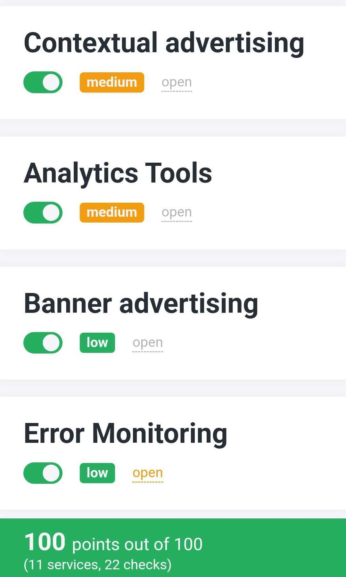Open details for Analytics Tools
The width and height of the screenshot is (346, 577).
pos(177,212)
